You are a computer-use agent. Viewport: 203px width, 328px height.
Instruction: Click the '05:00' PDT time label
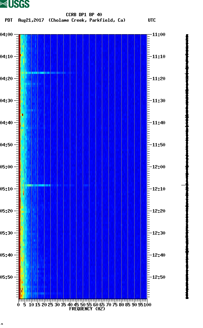7,167
